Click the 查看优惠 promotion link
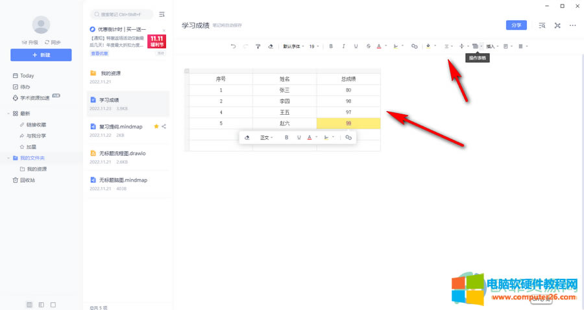The height and width of the screenshot is (310, 584). point(99,54)
